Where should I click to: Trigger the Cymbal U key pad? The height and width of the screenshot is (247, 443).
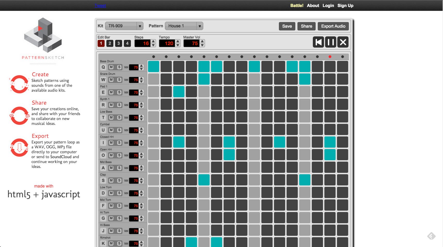click(103, 130)
